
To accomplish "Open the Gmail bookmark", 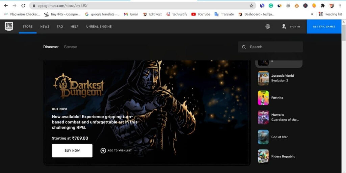I will (x=131, y=14).
